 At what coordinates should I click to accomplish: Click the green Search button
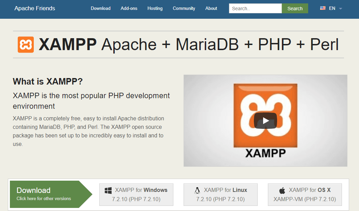[x=295, y=9]
